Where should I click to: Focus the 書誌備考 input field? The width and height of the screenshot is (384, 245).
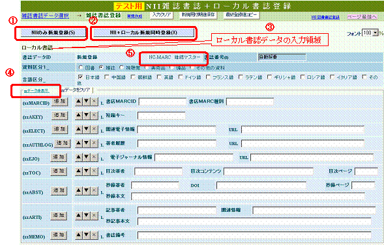(254, 235)
